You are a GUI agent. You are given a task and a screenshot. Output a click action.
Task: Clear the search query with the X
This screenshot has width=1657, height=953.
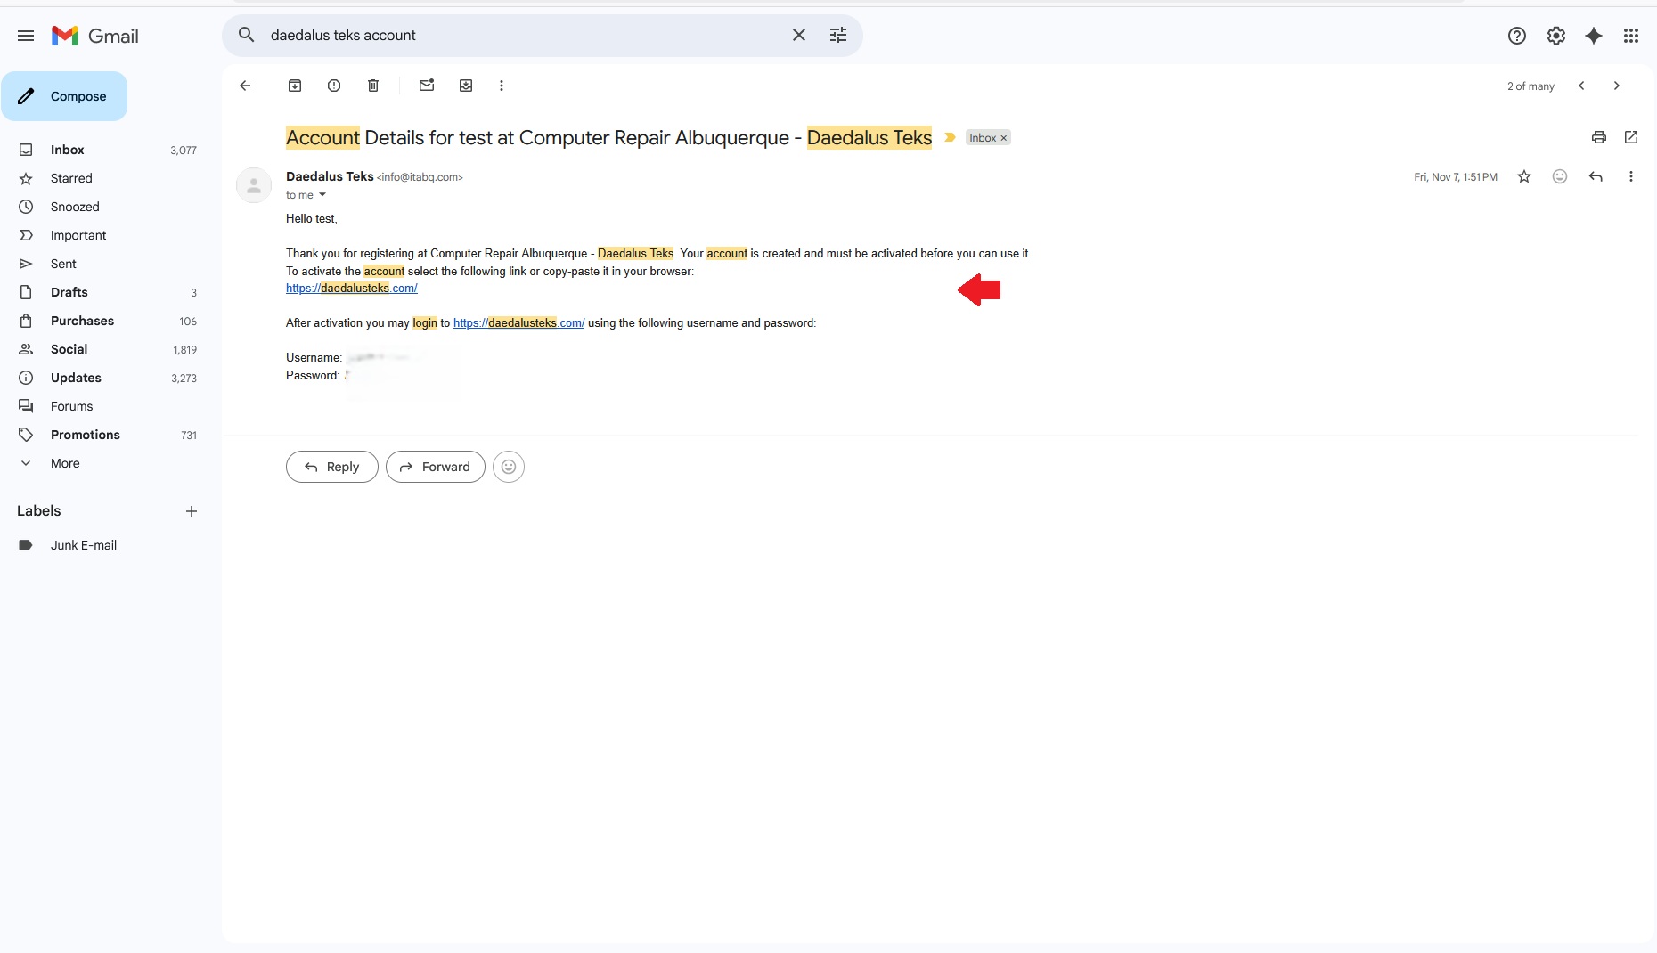point(799,35)
